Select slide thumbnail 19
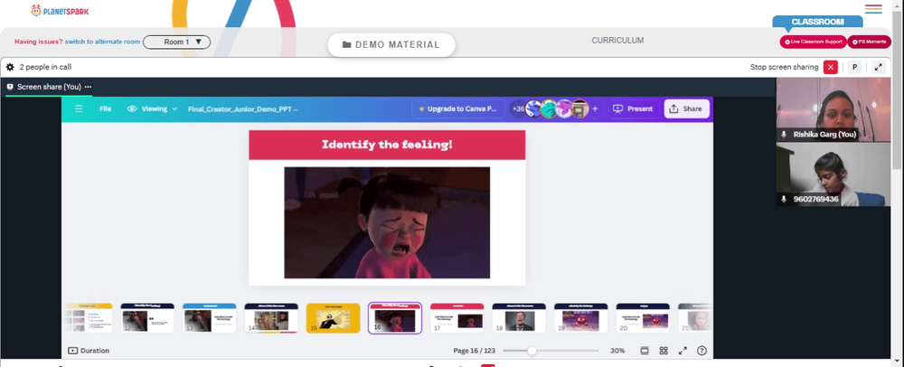The image size is (904, 367). [x=580, y=318]
